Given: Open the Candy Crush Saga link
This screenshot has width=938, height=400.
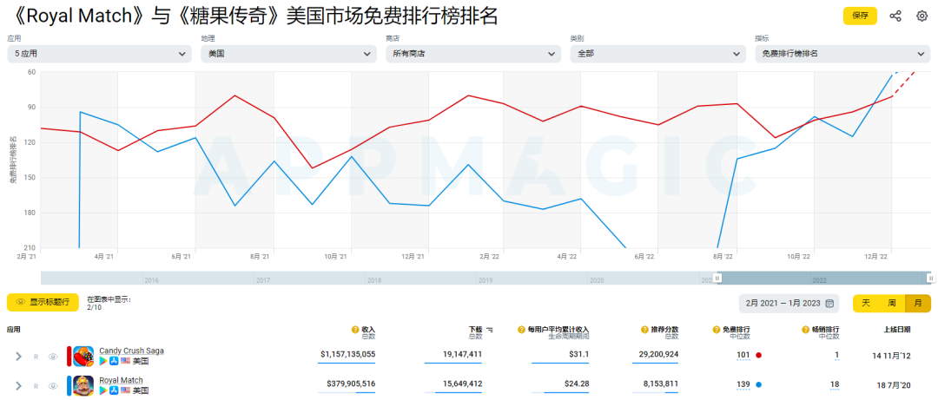Looking at the screenshot, I should (x=132, y=351).
